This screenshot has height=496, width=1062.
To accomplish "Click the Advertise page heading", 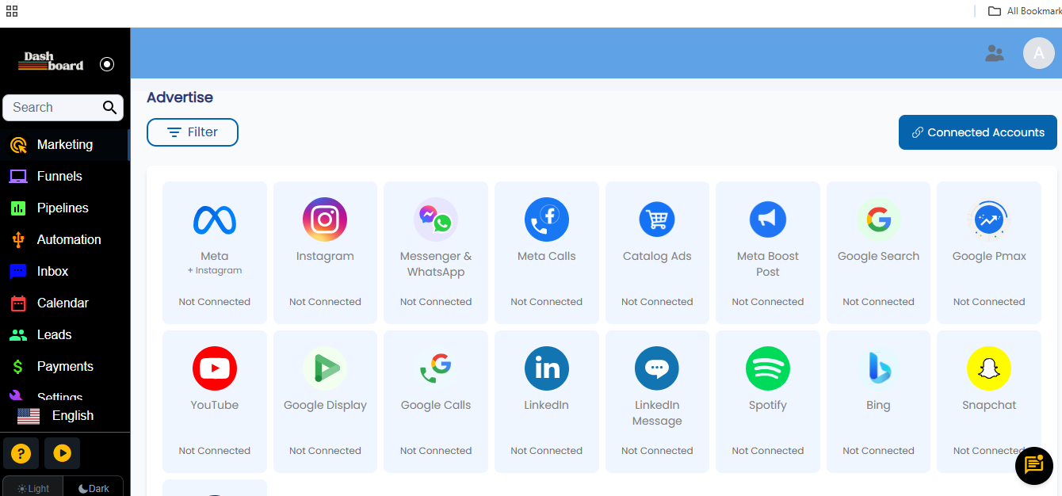I will 180,97.
